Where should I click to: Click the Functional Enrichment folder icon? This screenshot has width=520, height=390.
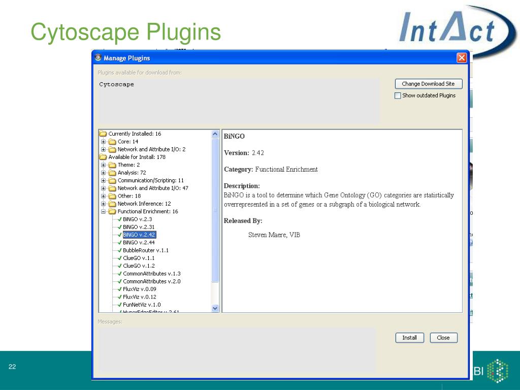pos(112,212)
